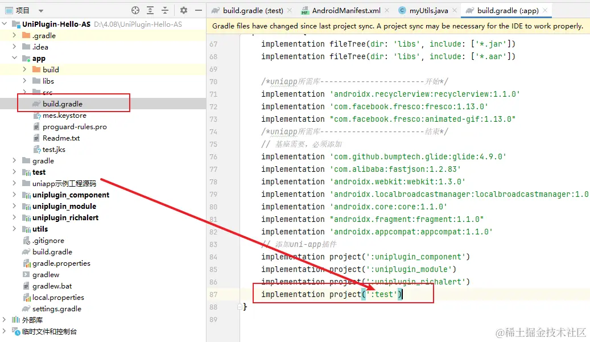The width and height of the screenshot is (590, 342).
Task: Select build.gradle file under app
Action: 63,104
